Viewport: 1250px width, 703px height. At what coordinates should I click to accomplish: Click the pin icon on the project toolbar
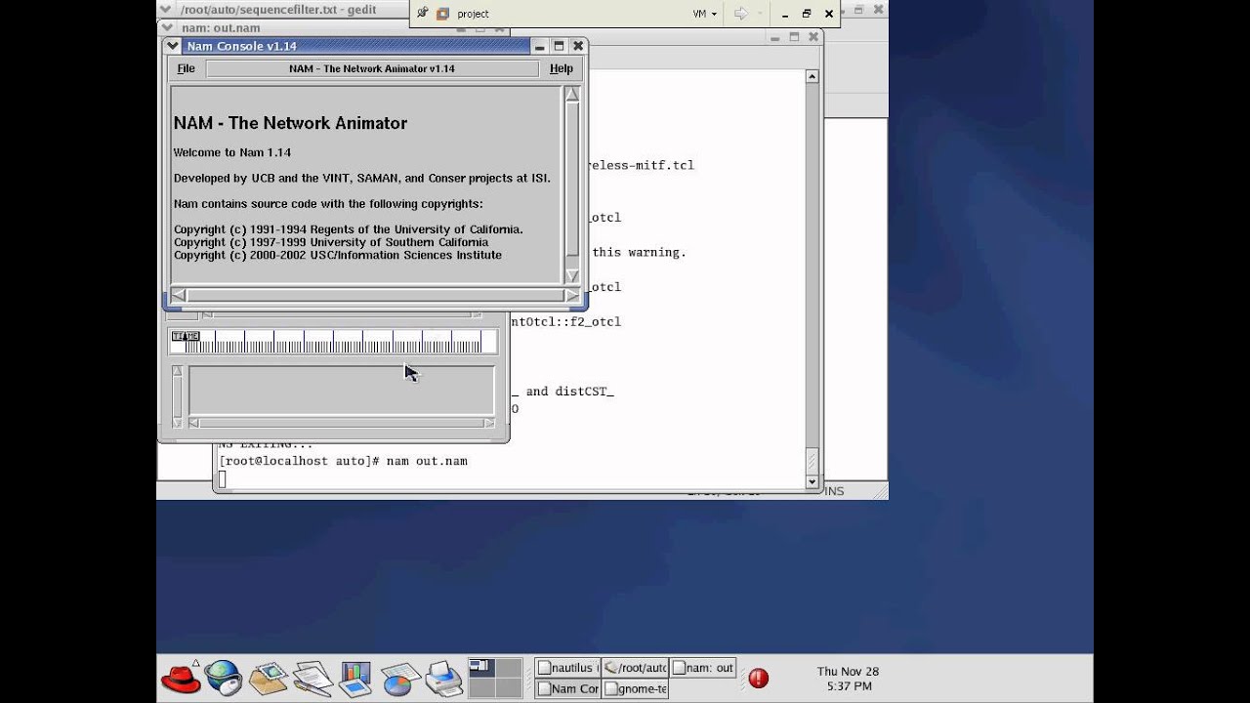pyautogui.click(x=422, y=14)
